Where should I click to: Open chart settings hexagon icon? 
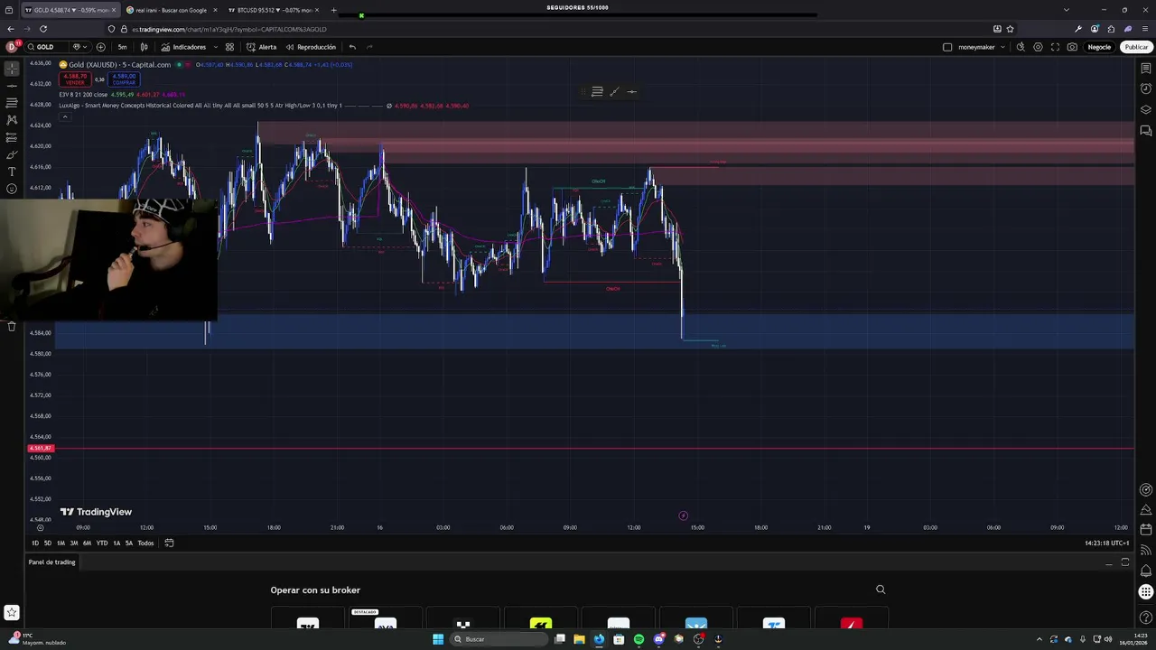coord(1038,47)
